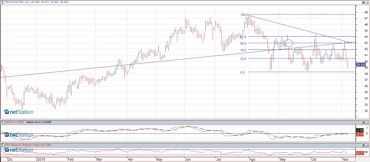Screen dimensions: 370x162
Task: Select the 0.0 Fibonacci level label
Action: pos(242,73)
